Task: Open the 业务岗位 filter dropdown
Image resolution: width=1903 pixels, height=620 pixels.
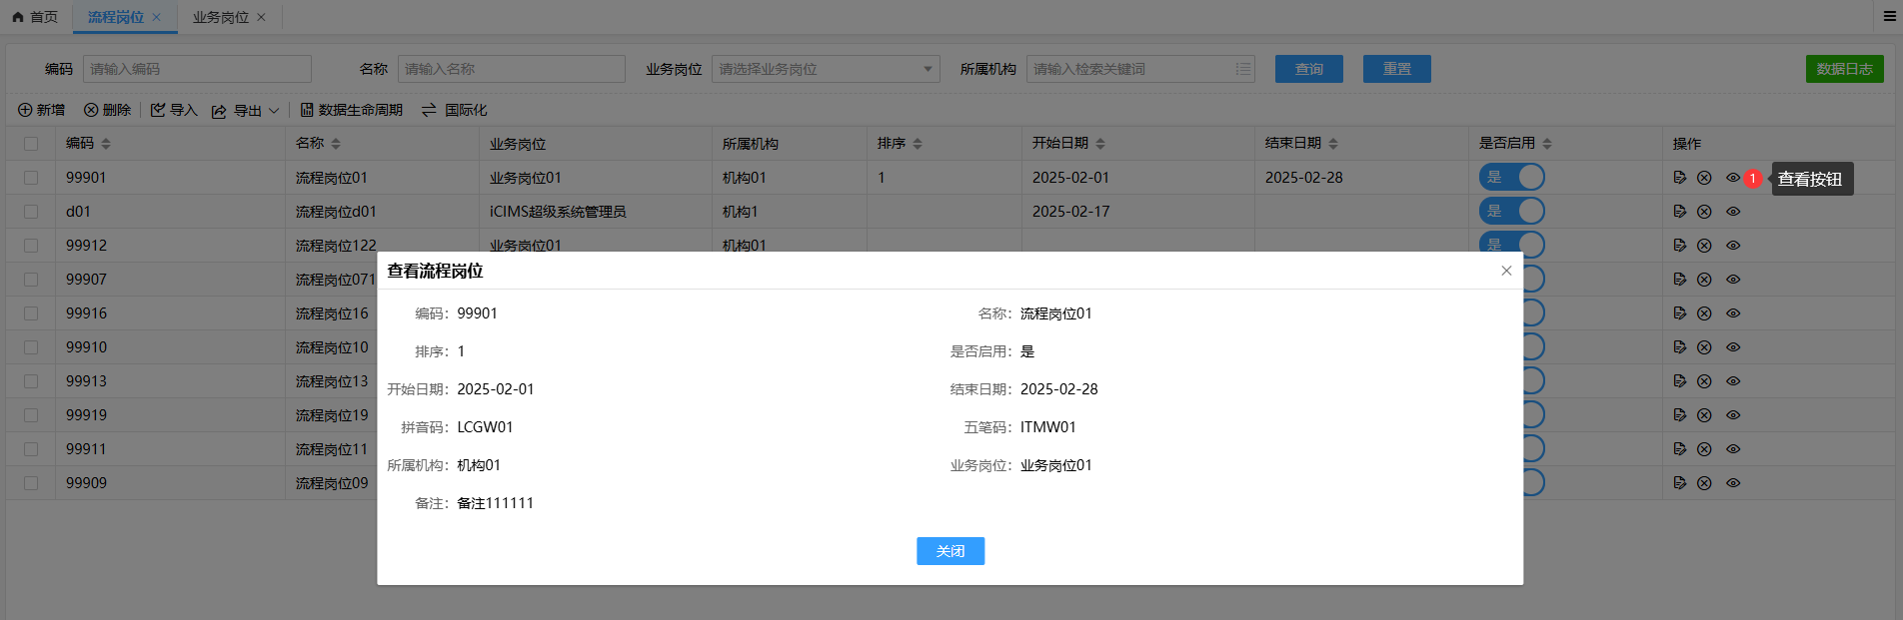Action: pos(825,69)
